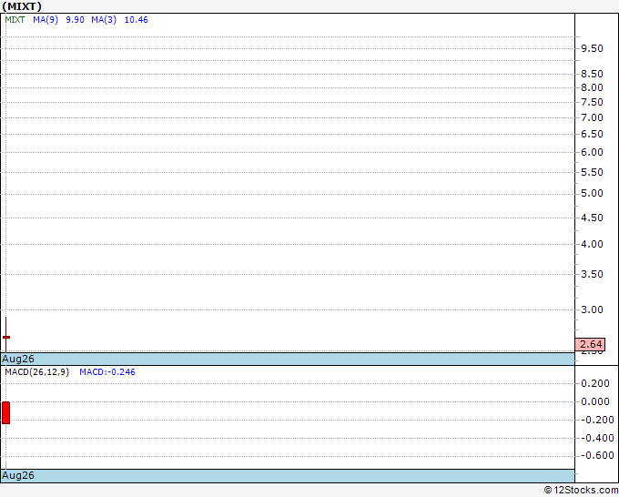The image size is (619, 497).
Task: Click the 7.50 price axis label
Action: pyautogui.click(x=593, y=102)
